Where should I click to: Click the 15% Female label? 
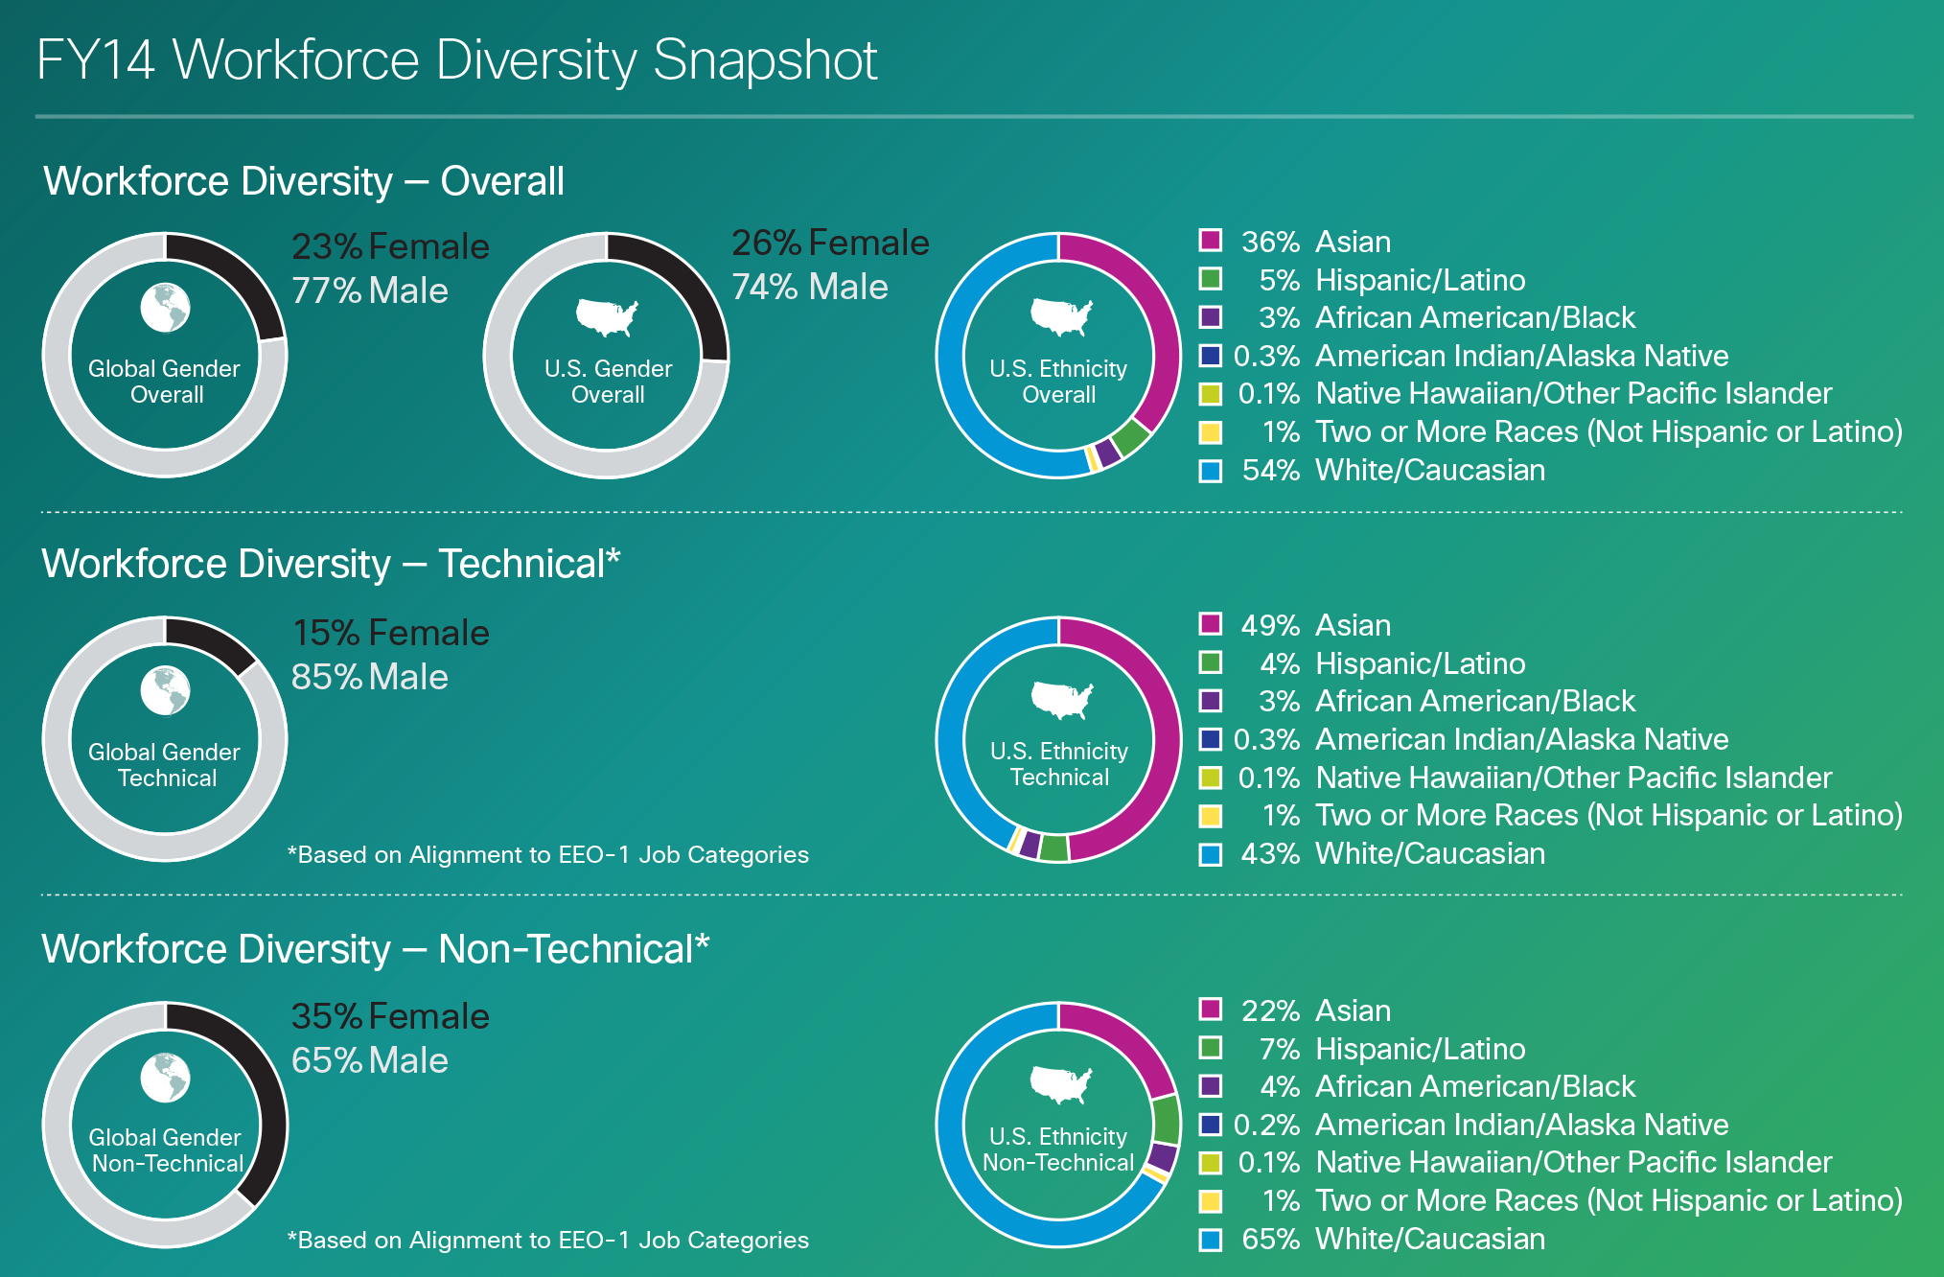click(x=390, y=633)
